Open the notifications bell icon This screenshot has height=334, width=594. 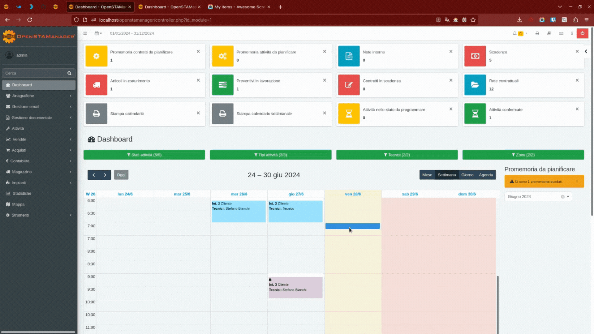[x=514, y=33]
